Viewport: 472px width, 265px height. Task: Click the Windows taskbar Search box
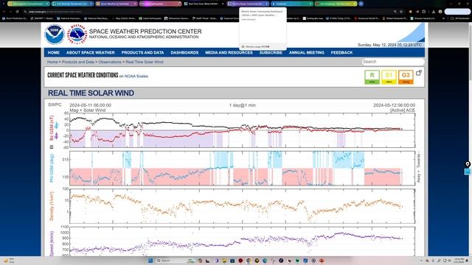click(175, 261)
